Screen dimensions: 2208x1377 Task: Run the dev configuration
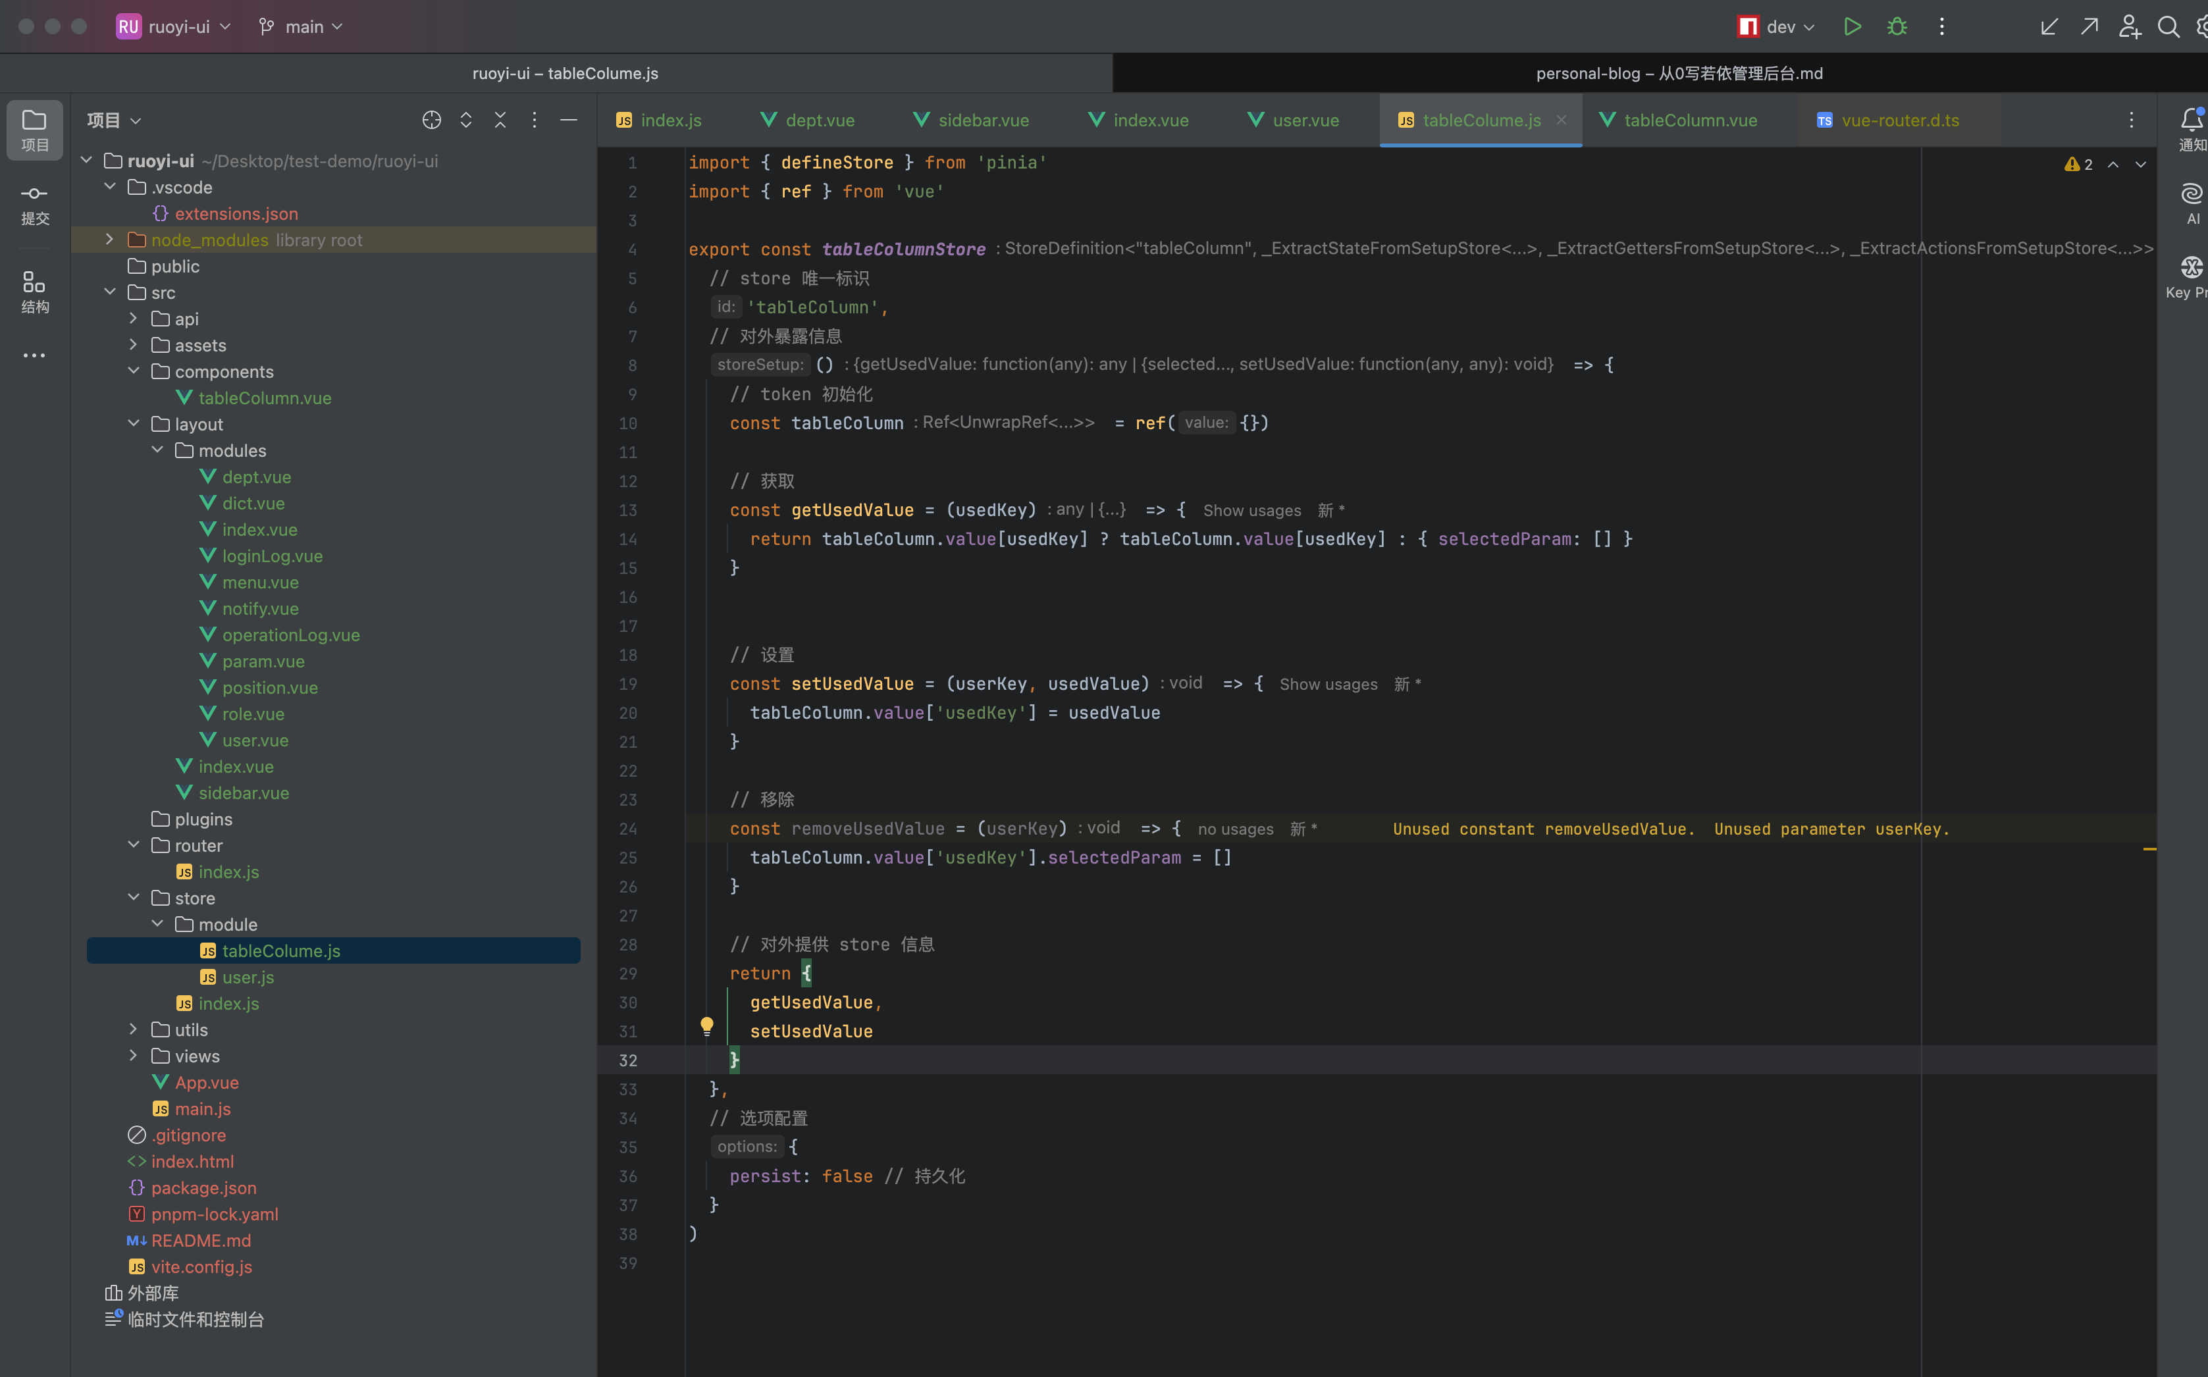pyautogui.click(x=1852, y=26)
